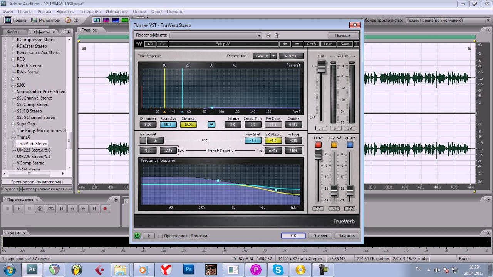Image resolution: width=493 pixels, height=277 pixels.
Task: Expand the TransX effects group
Action: point(13,137)
